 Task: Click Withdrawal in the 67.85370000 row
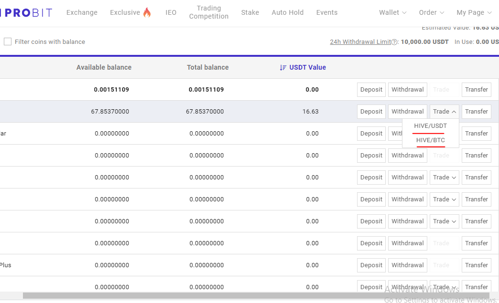coord(408,112)
